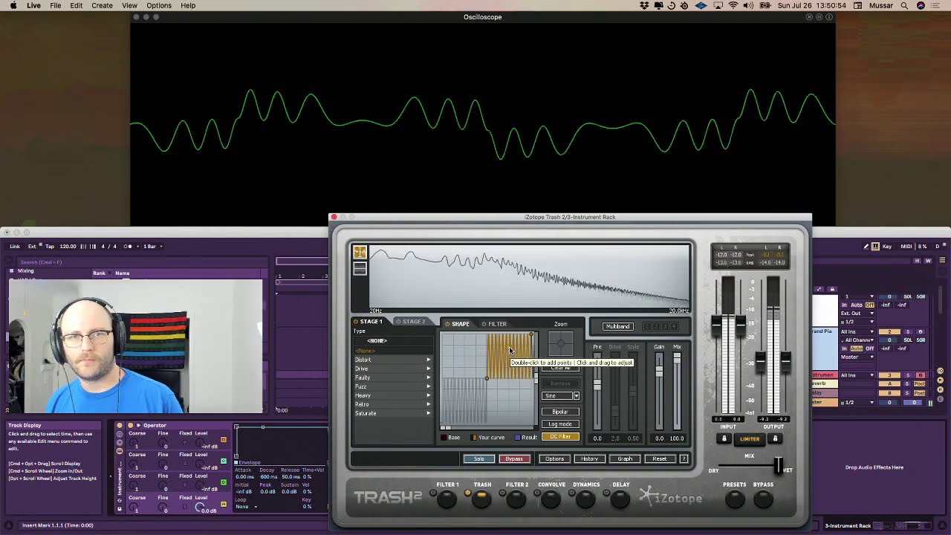Toggle the Operator device activator
Image resolution: width=951 pixels, height=535 pixels.
click(x=131, y=426)
